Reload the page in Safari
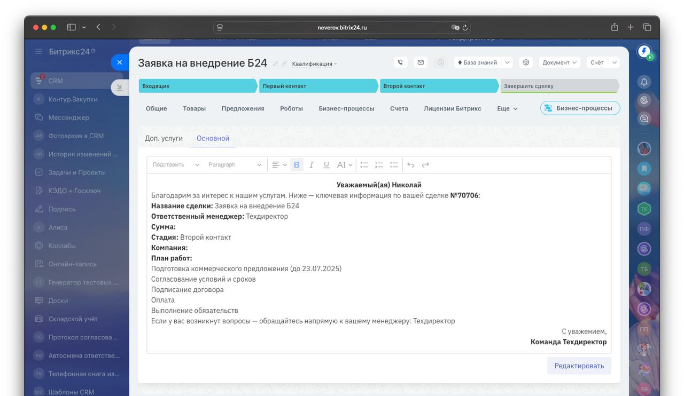Image resolution: width=684 pixels, height=396 pixels. 465,28
